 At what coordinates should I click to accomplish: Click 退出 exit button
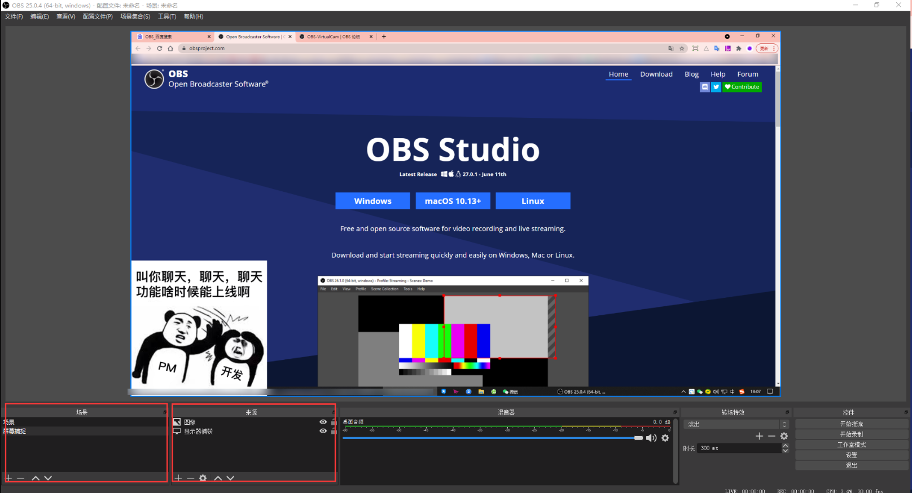(852, 465)
